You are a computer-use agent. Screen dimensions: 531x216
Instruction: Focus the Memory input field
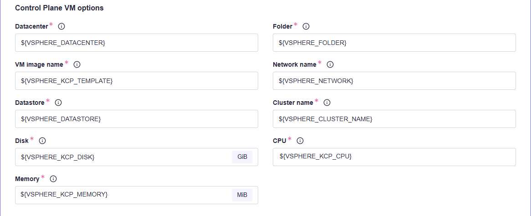[123, 195]
